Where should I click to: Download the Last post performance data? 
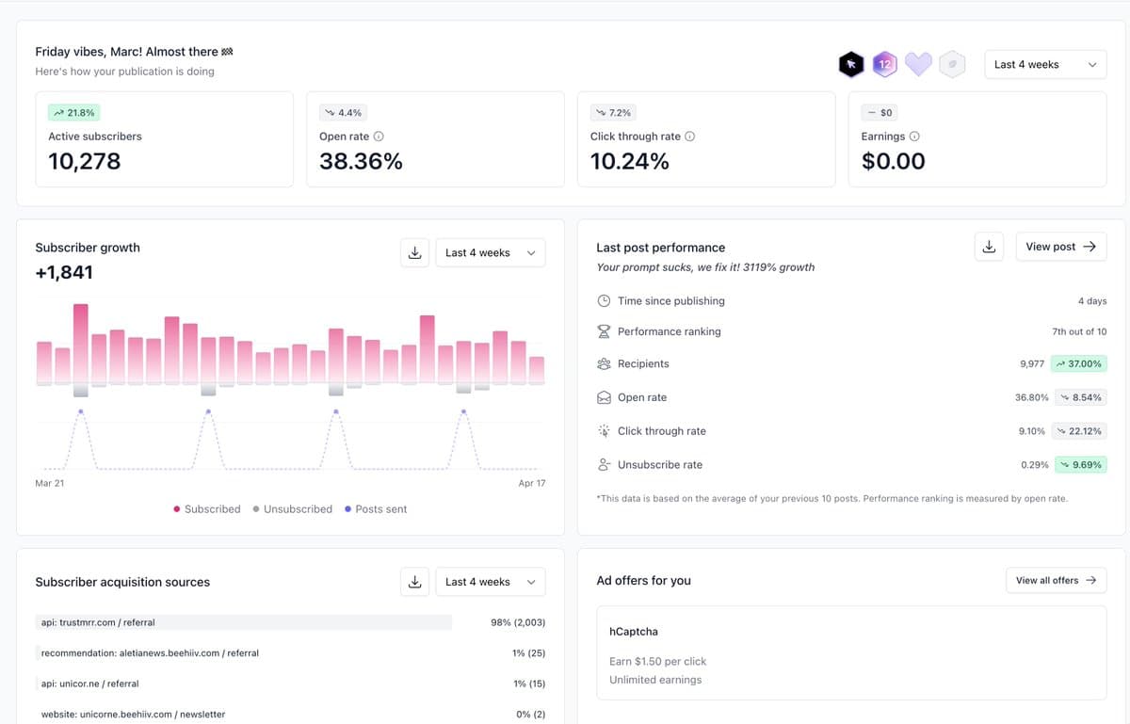click(989, 247)
